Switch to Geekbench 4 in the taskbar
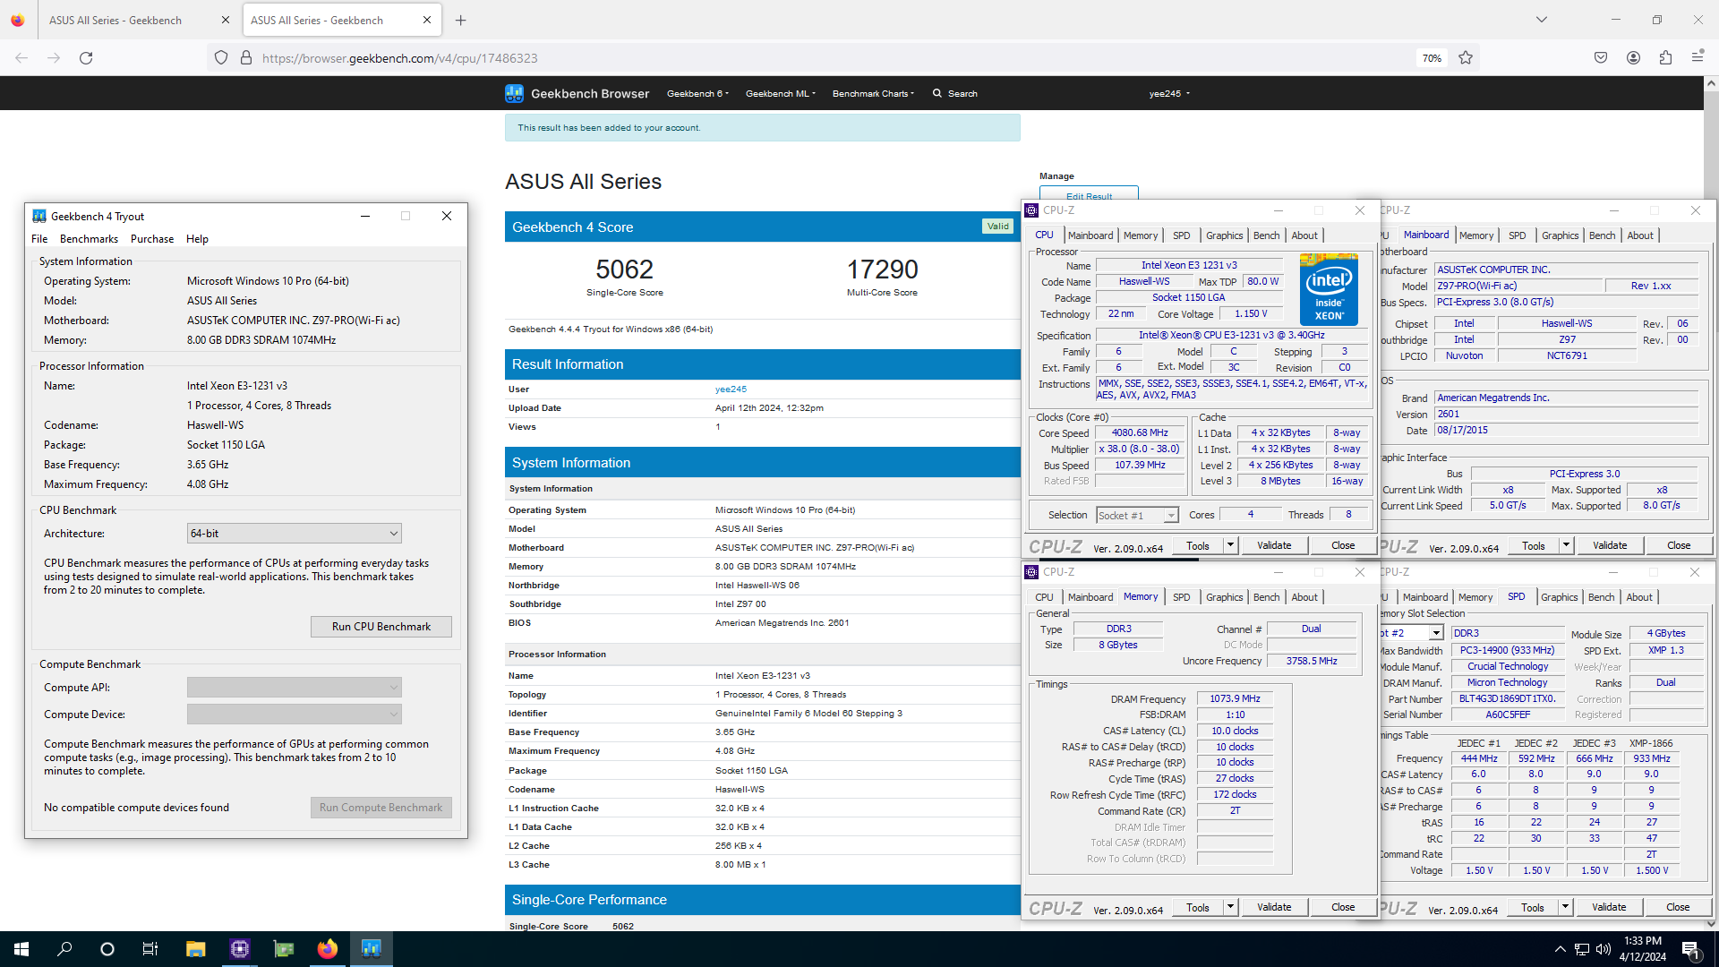 coord(371,949)
